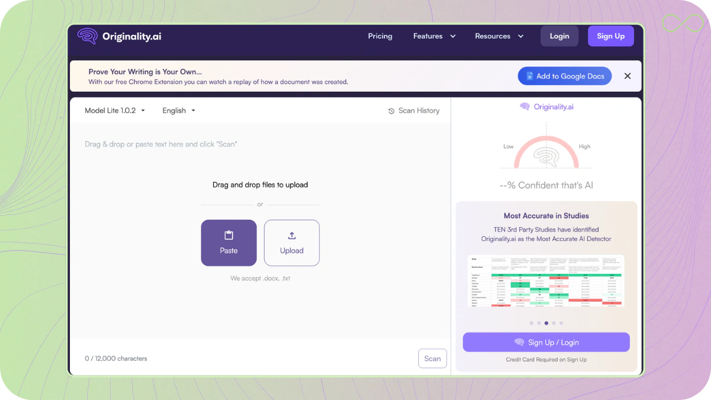Click the Sign Up / Login purple button

tap(546, 343)
